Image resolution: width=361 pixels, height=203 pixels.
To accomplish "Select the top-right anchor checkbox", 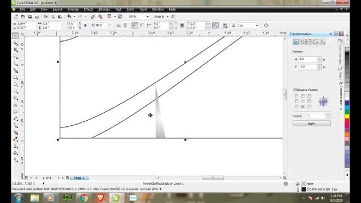I will 309,96.
